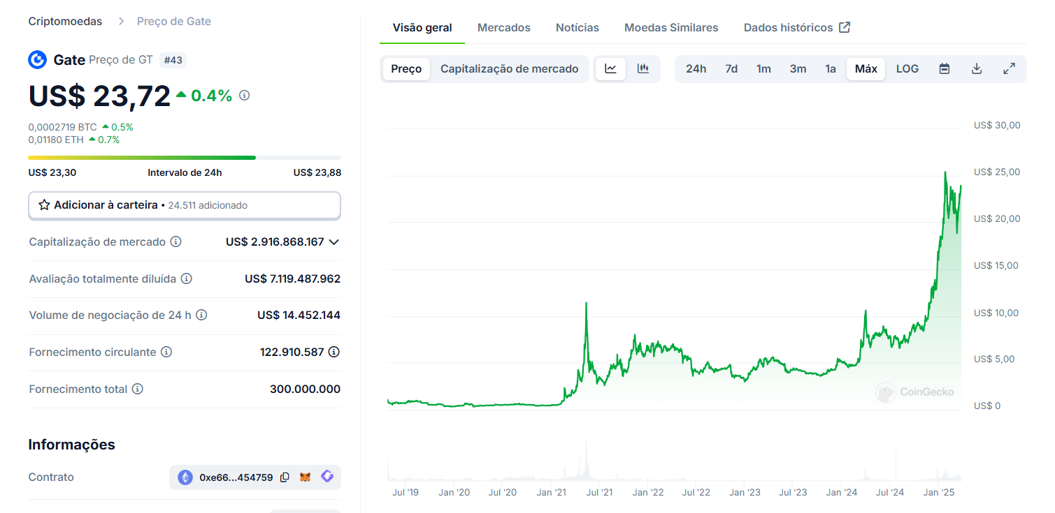Set chart range to 24h
Screen dimensions: 1055x513
[x=696, y=68]
